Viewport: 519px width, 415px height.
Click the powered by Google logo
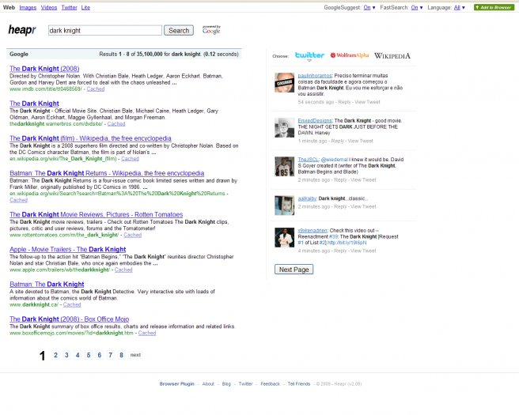tap(211, 30)
